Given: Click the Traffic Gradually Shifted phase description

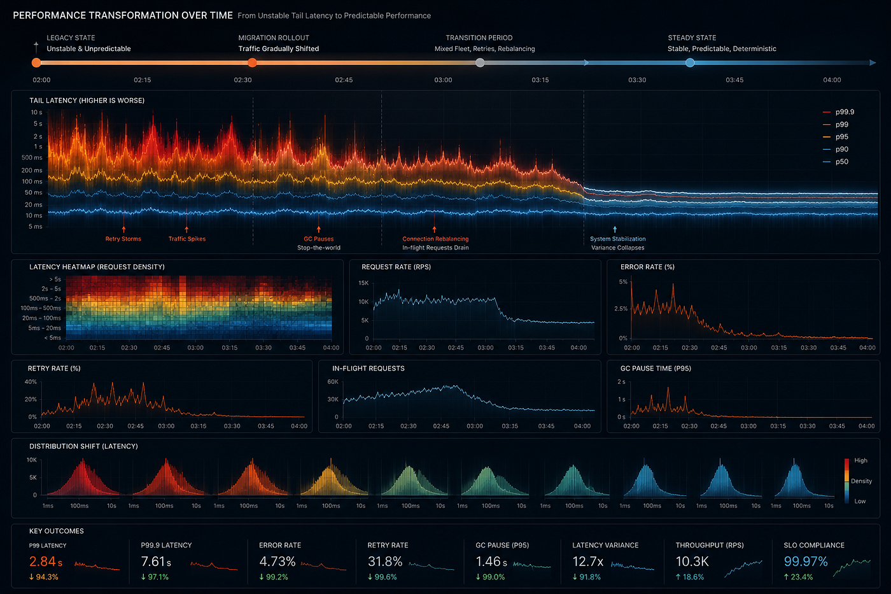Looking at the screenshot, I should pyautogui.click(x=279, y=48).
